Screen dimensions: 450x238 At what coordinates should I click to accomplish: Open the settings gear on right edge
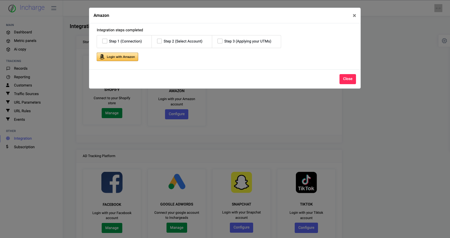[444, 41]
